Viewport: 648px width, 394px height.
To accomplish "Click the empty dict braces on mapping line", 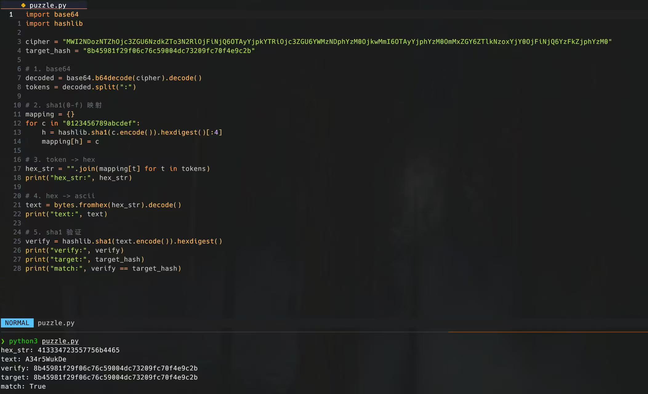I will [70, 114].
